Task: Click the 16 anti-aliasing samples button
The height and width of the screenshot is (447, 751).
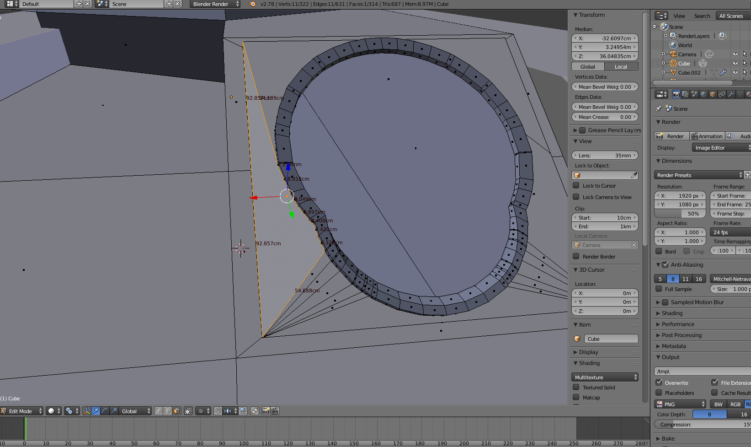Action: coord(698,279)
